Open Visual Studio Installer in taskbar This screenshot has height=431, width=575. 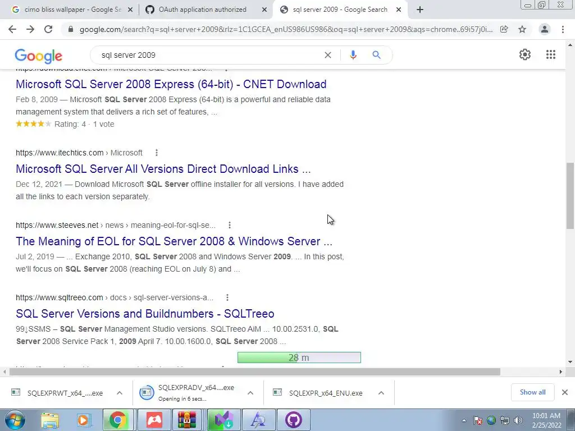223,420
